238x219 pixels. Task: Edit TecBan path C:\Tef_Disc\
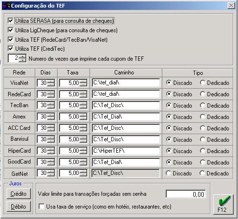click(126, 105)
